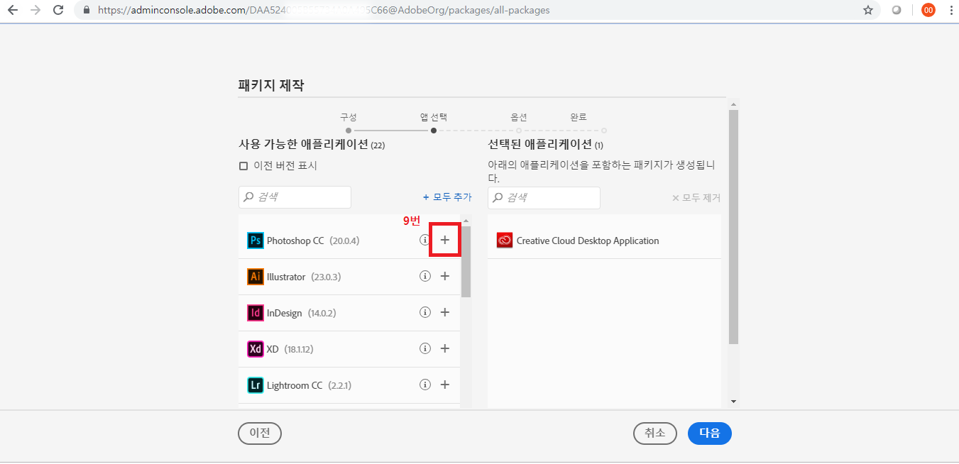Select the Lightroom CC (2.2.1) text
The image size is (959, 464).
pos(309,385)
